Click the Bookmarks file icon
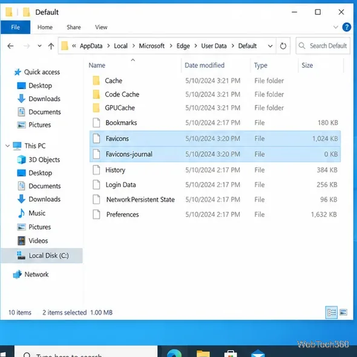 96,122
